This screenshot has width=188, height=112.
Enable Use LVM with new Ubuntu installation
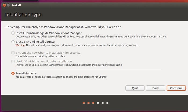coord(13,61)
